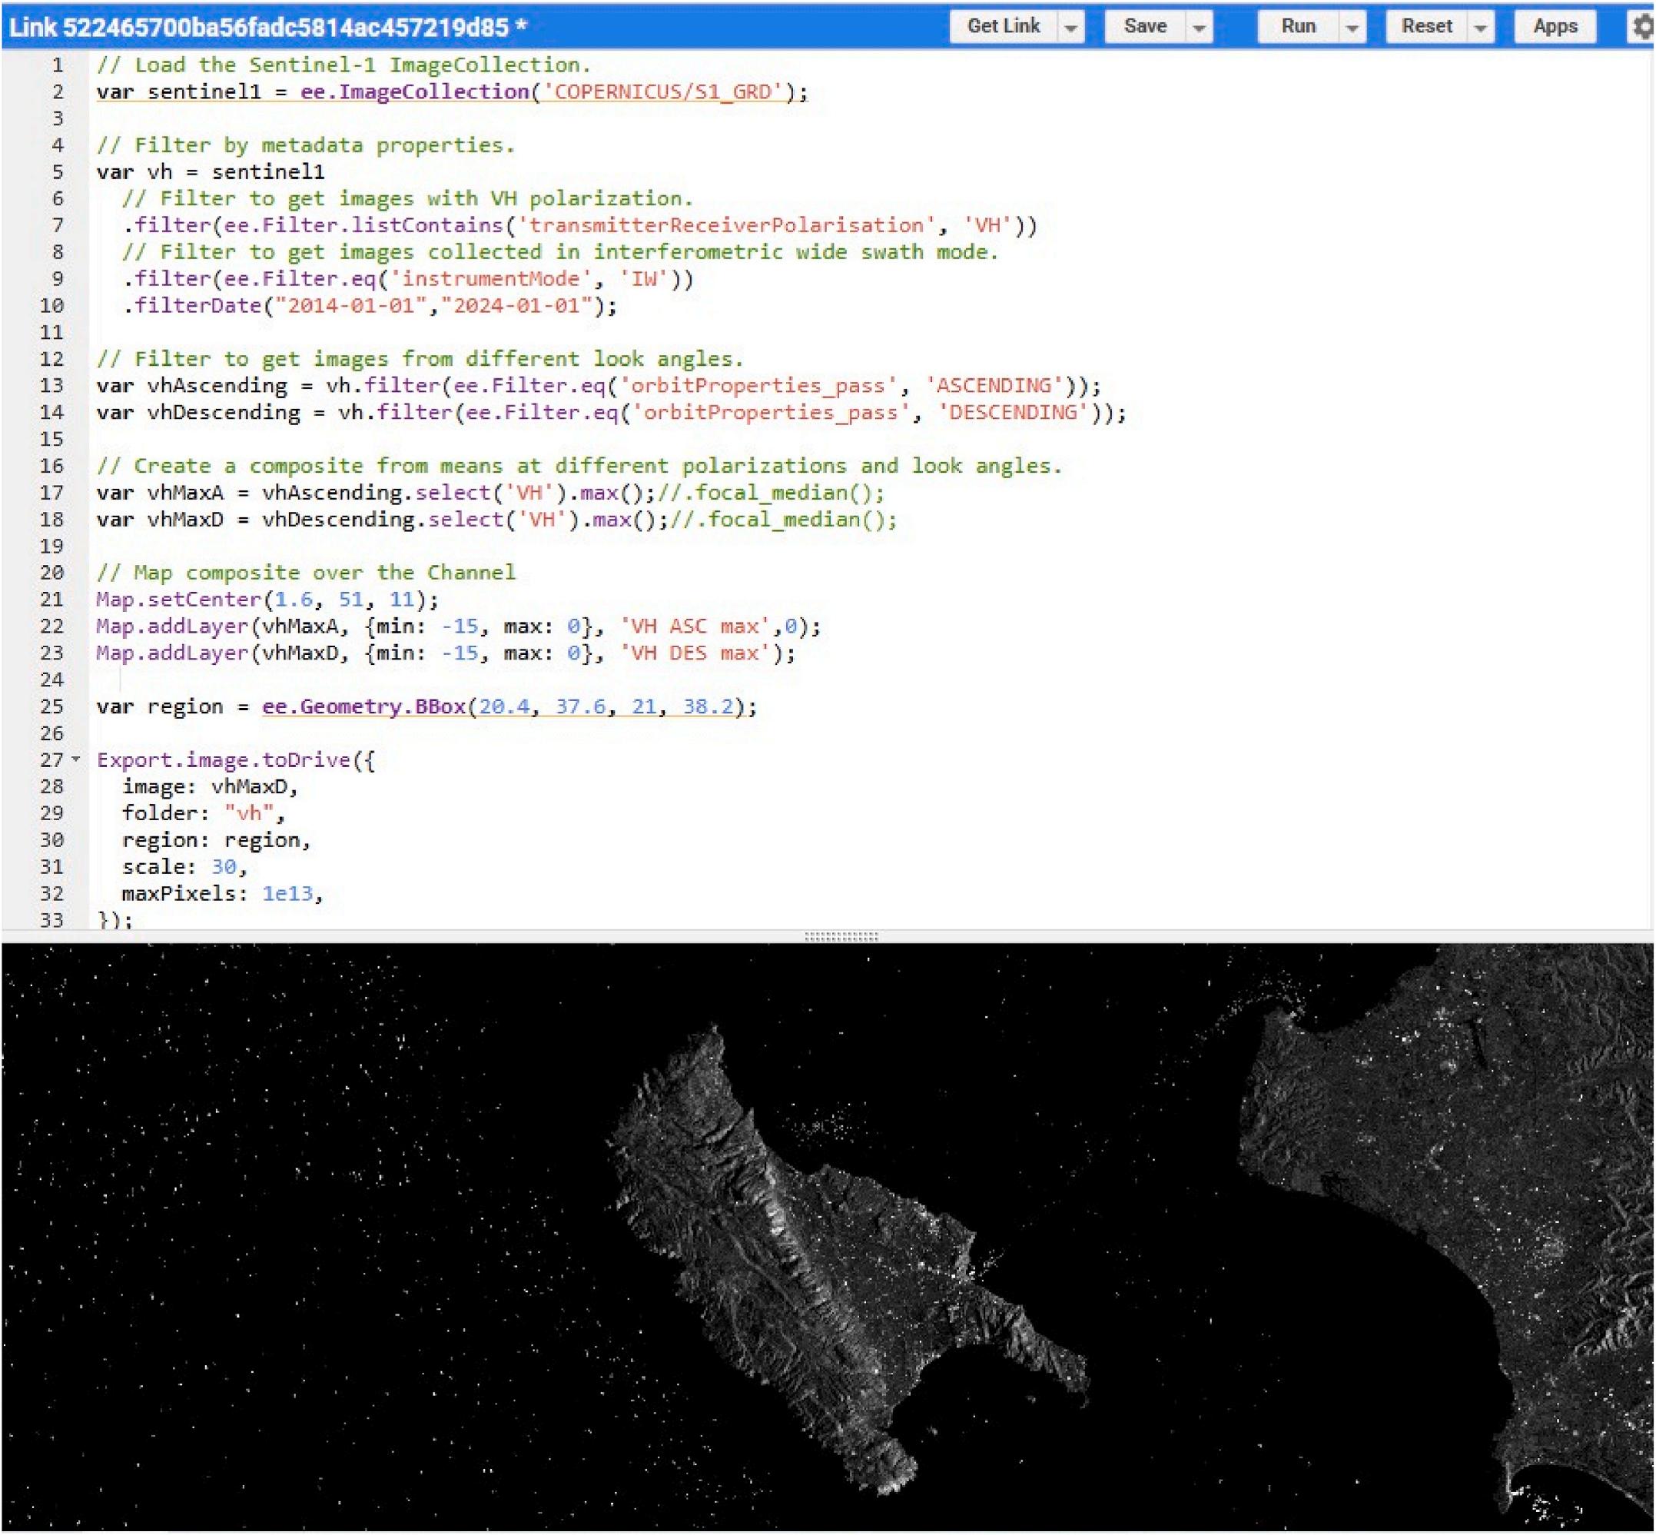This screenshot has height=1535, width=1656.
Task: Click the Run button
Action: 1297,27
